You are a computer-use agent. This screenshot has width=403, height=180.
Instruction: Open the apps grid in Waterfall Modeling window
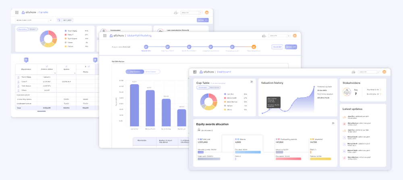[x=105, y=36]
